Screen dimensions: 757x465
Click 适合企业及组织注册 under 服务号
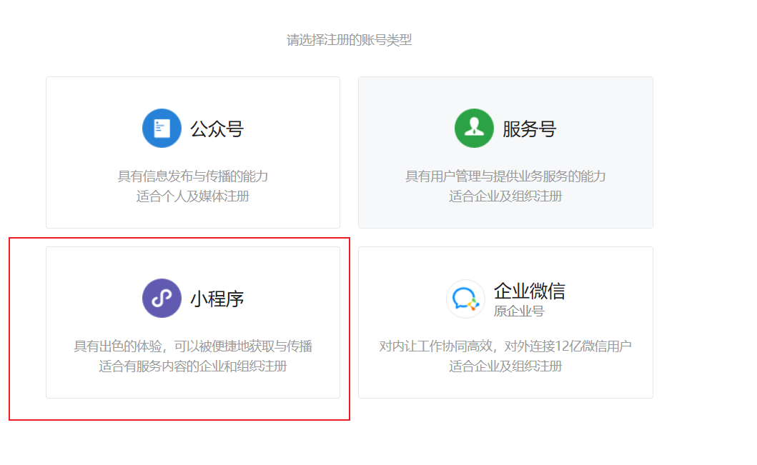click(505, 197)
